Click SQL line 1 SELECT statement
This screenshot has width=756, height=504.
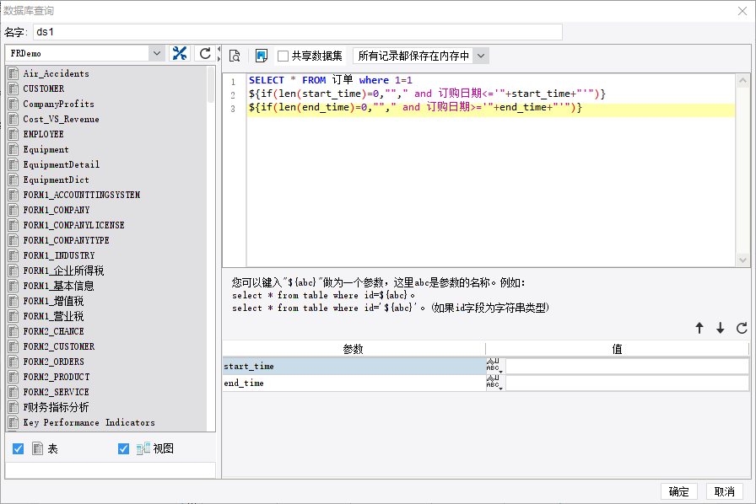click(x=330, y=80)
